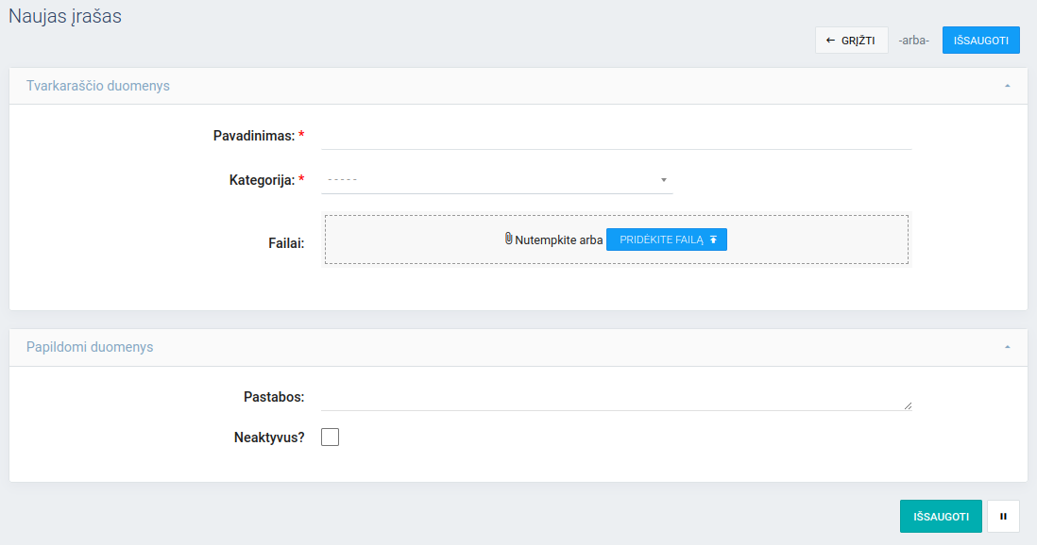Click the pause icon button beside bottom IŠSAUGOTI

click(1003, 516)
